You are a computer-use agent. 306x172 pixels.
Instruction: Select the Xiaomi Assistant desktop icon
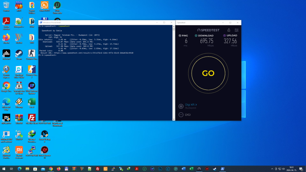coord(19,152)
